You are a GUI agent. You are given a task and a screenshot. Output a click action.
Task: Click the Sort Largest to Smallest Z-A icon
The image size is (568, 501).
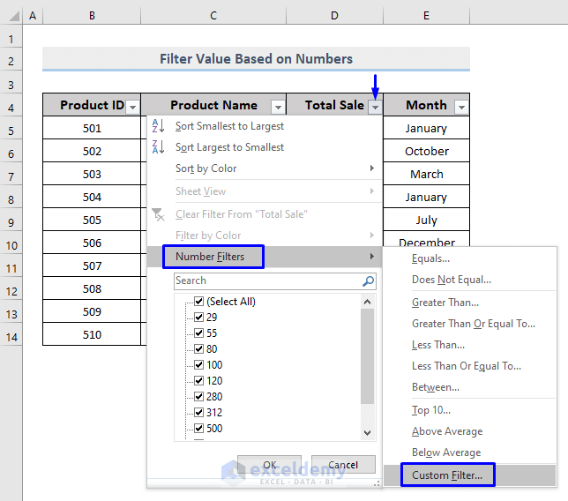(158, 146)
